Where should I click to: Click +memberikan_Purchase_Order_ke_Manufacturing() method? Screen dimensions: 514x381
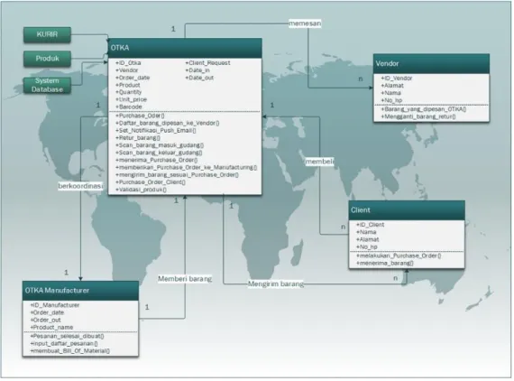[x=186, y=167]
